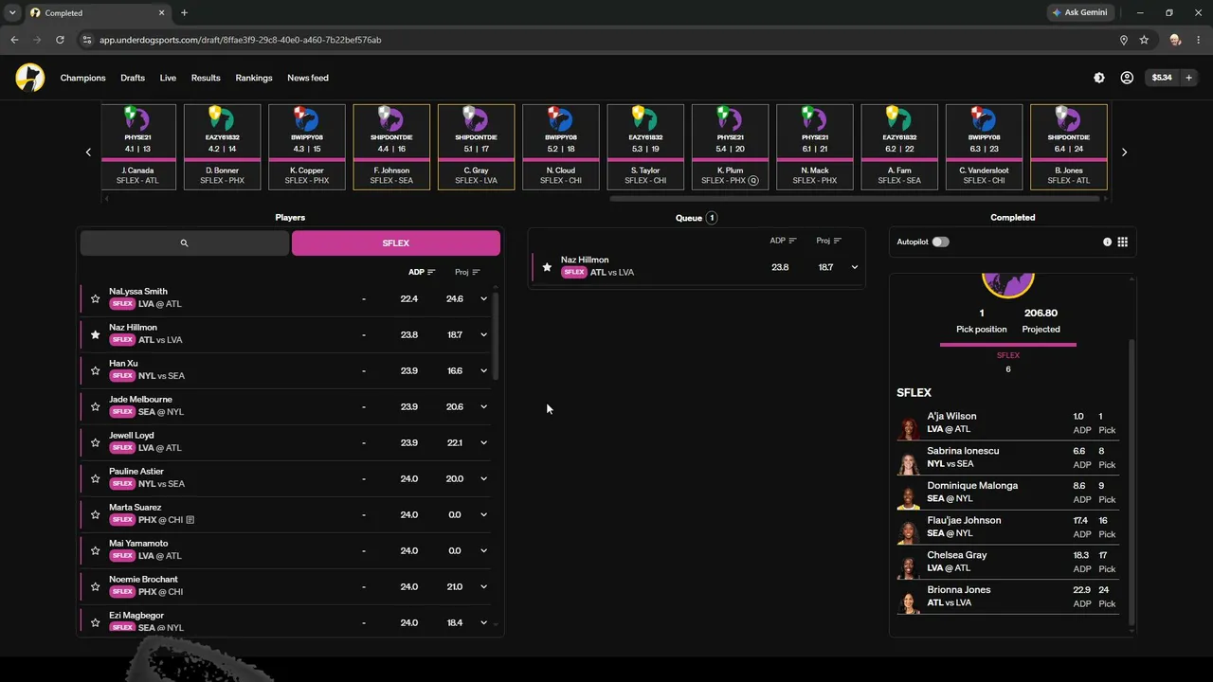Star Jewell Loyd to add to queue
Screen dimensions: 1213x682
pyautogui.click(x=95, y=442)
